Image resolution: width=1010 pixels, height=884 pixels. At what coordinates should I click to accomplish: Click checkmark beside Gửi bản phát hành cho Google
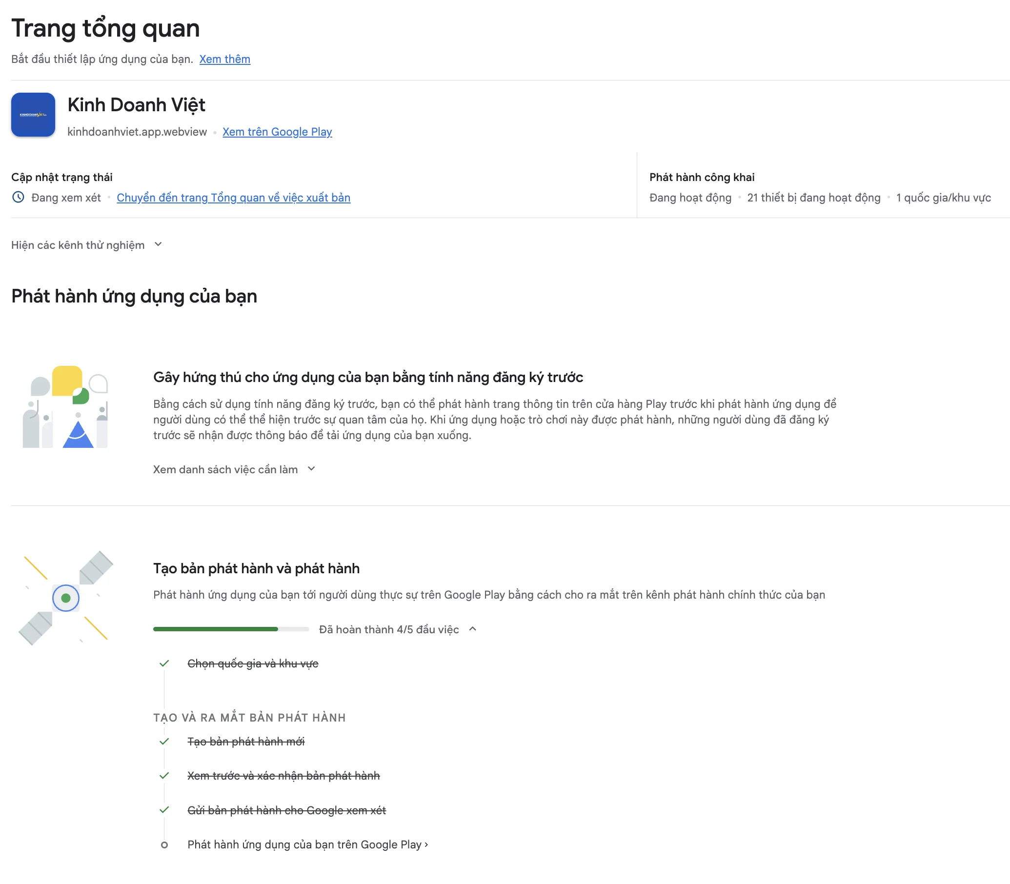tap(164, 810)
